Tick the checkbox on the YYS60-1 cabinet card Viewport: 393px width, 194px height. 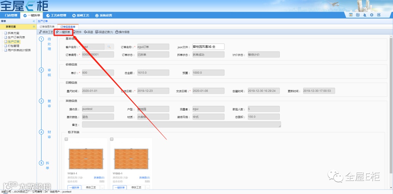(x=112, y=139)
